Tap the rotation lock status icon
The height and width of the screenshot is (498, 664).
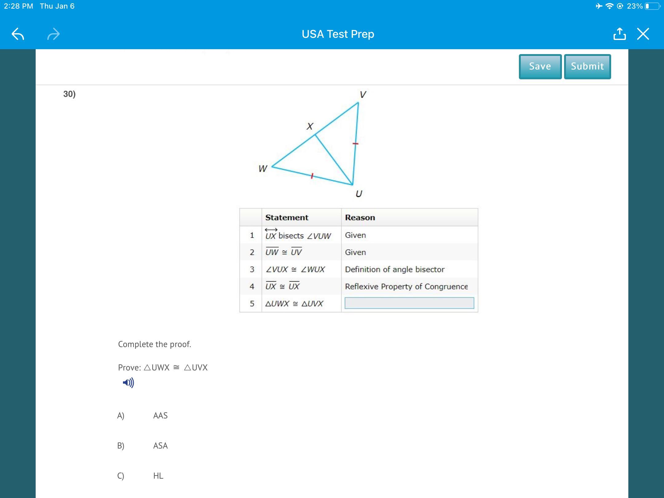[620, 6]
